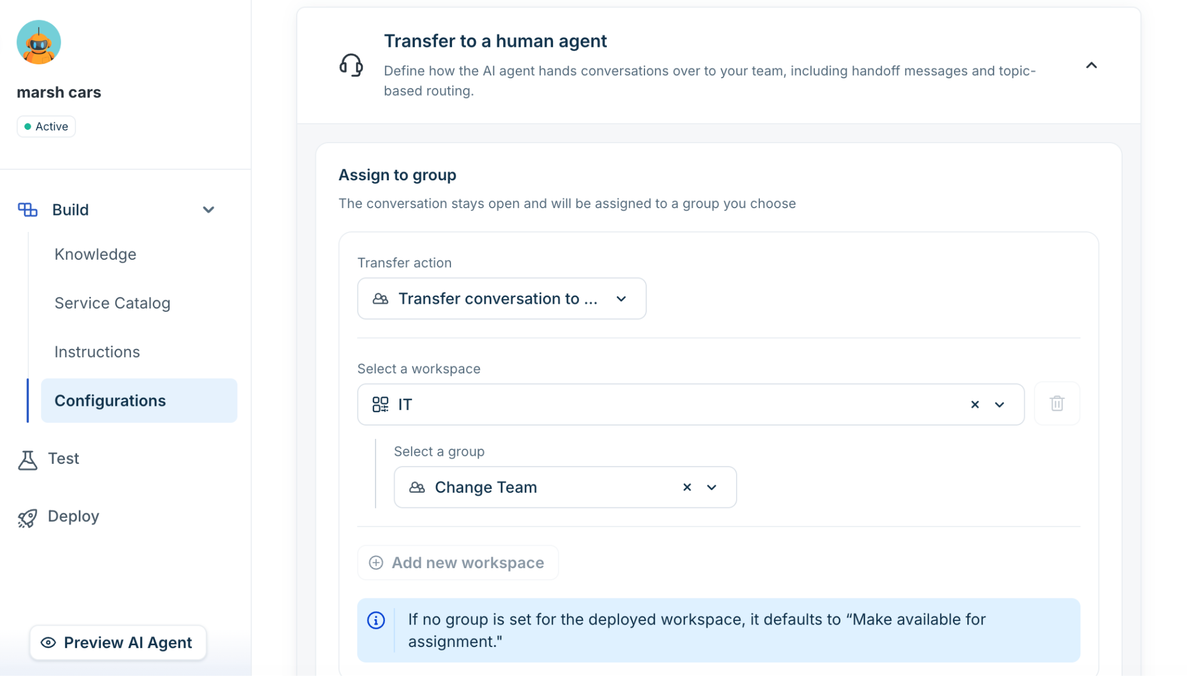Go to Service Catalog
This screenshot has width=1187, height=676.
(x=112, y=303)
